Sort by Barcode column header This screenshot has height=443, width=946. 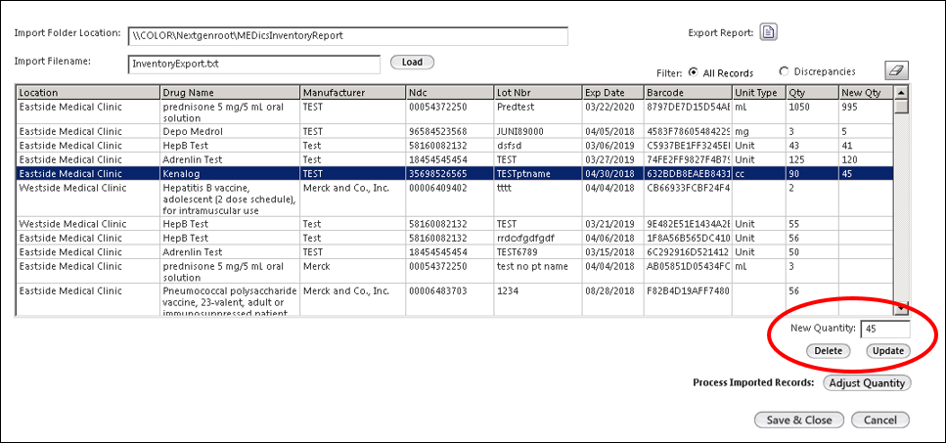click(x=688, y=93)
